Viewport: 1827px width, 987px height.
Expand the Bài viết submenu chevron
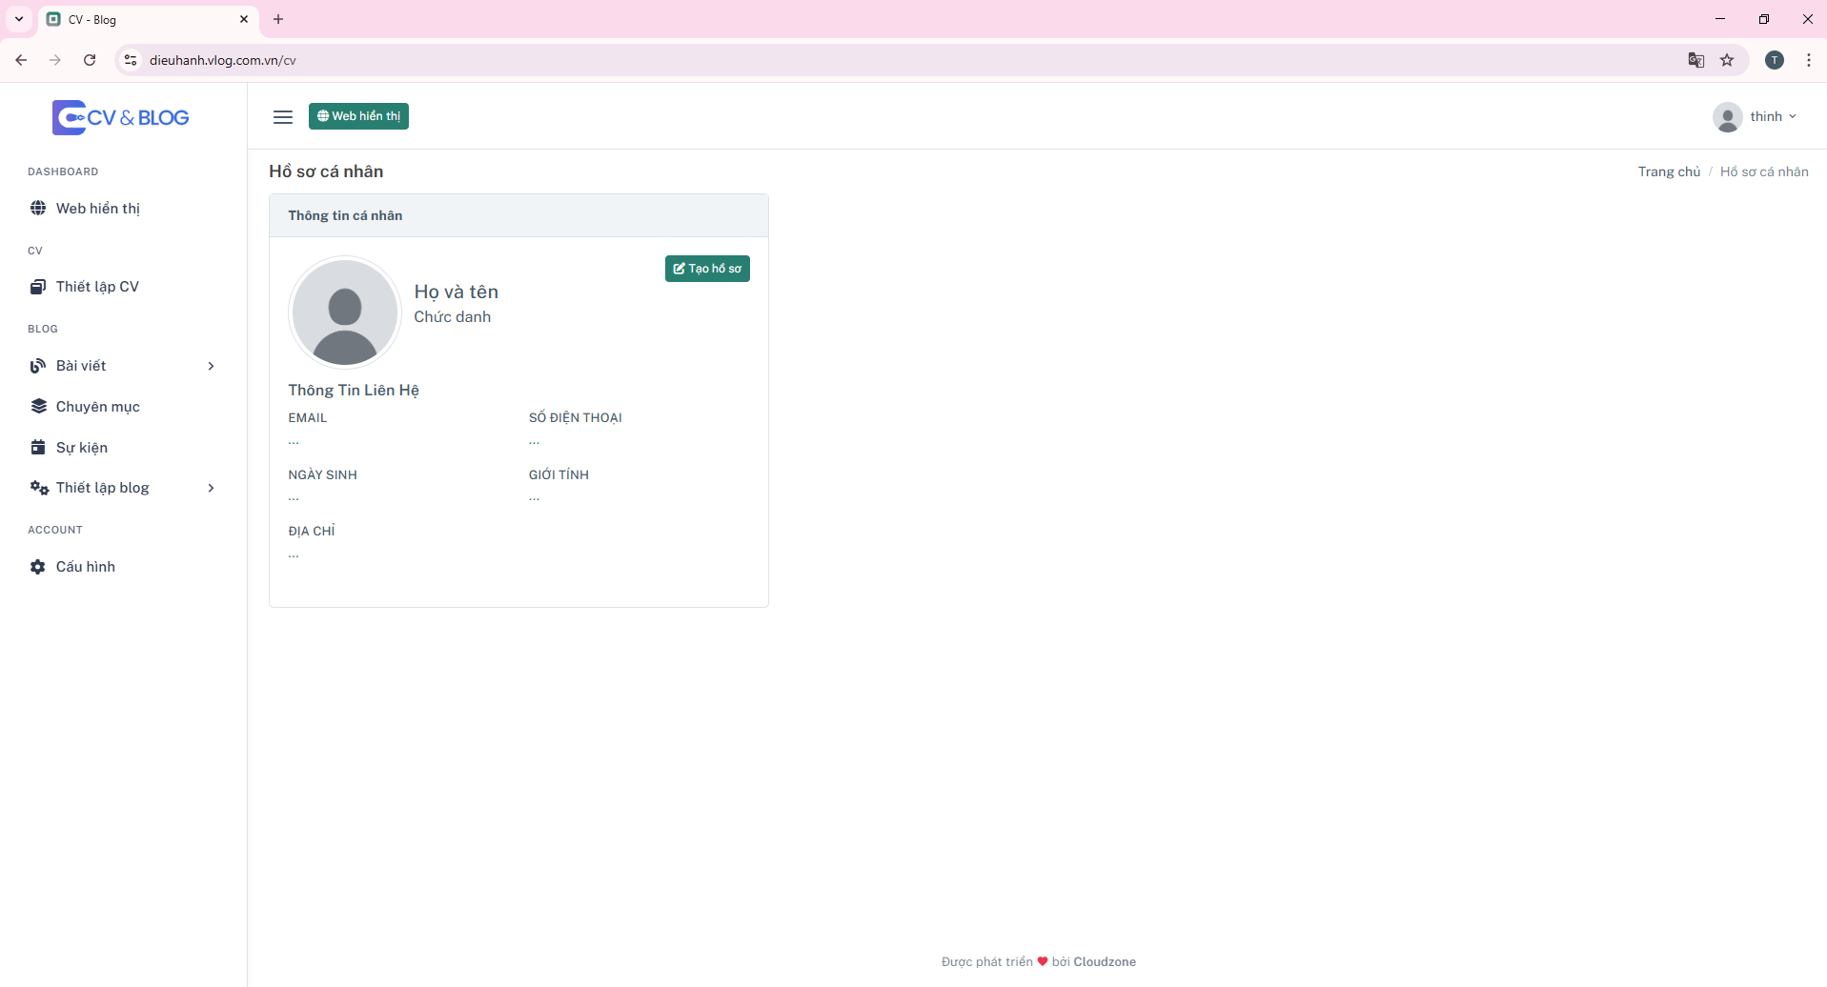[211, 366]
